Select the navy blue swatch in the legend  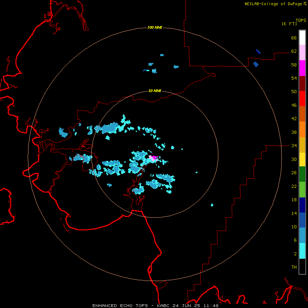(x=302, y=205)
